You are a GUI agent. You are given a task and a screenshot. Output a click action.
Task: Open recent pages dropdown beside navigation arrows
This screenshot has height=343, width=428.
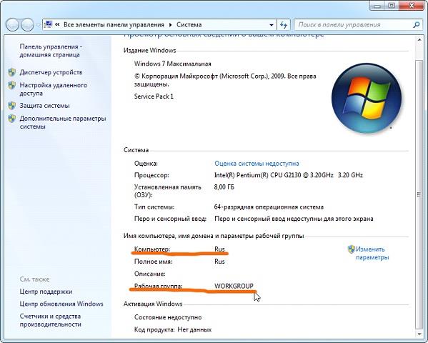[38, 25]
